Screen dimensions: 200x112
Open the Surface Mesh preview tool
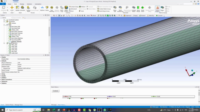(28, 9)
